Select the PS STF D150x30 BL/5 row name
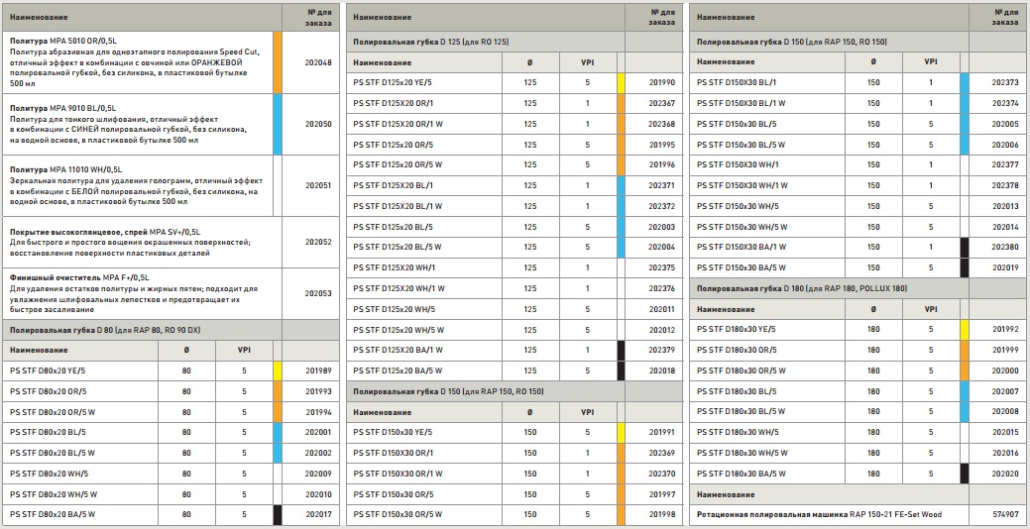This screenshot has height=529, width=1030. [x=737, y=124]
